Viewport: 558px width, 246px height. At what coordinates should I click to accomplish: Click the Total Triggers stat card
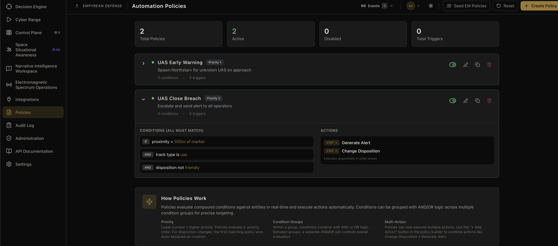pos(455,34)
